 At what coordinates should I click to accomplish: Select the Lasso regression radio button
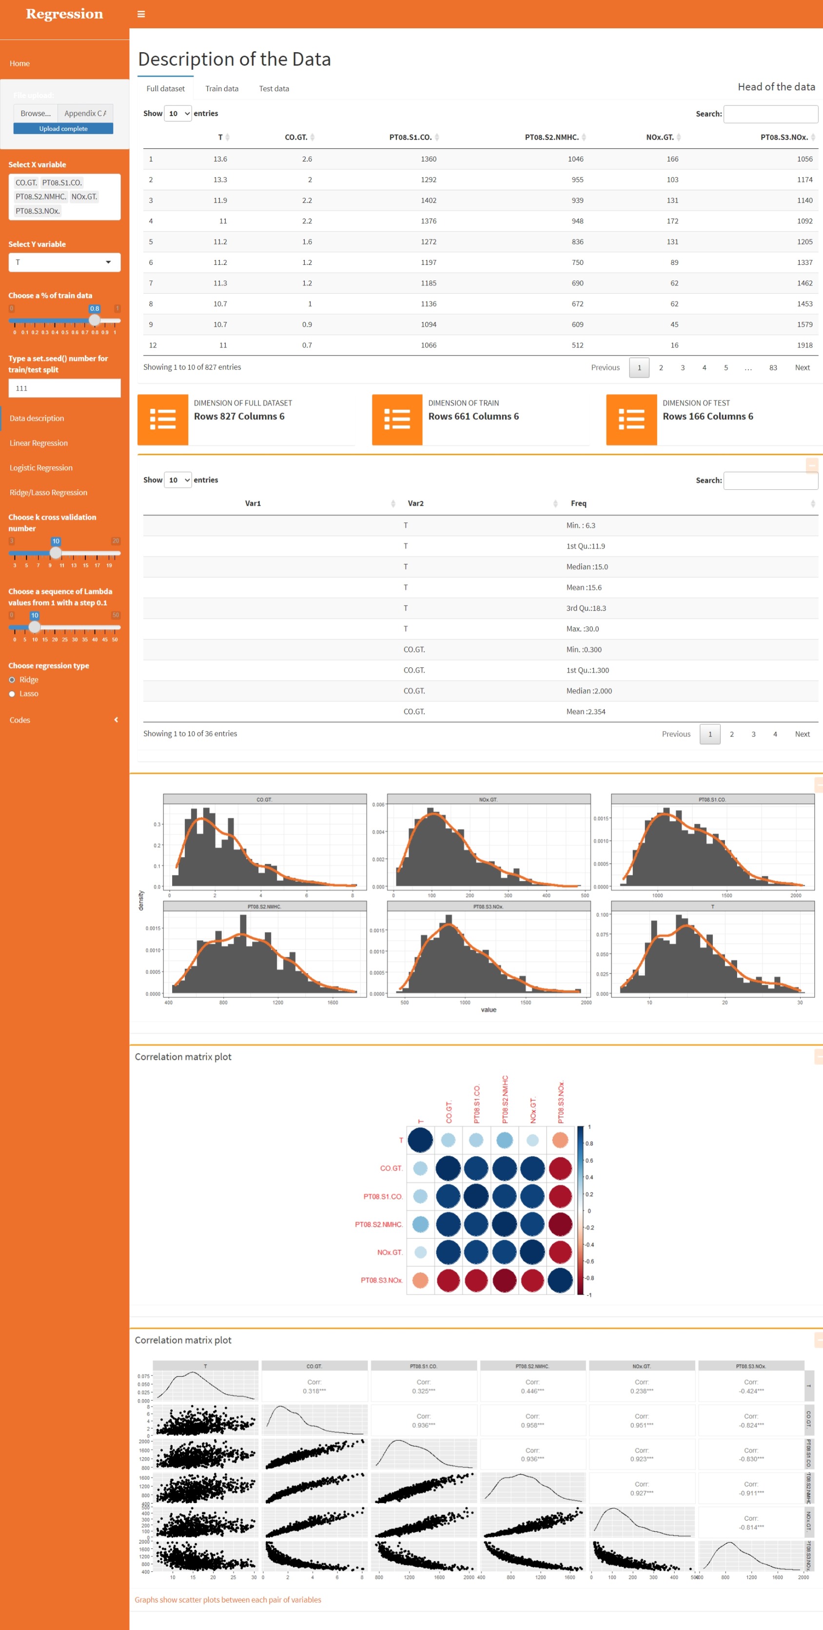[x=12, y=694]
